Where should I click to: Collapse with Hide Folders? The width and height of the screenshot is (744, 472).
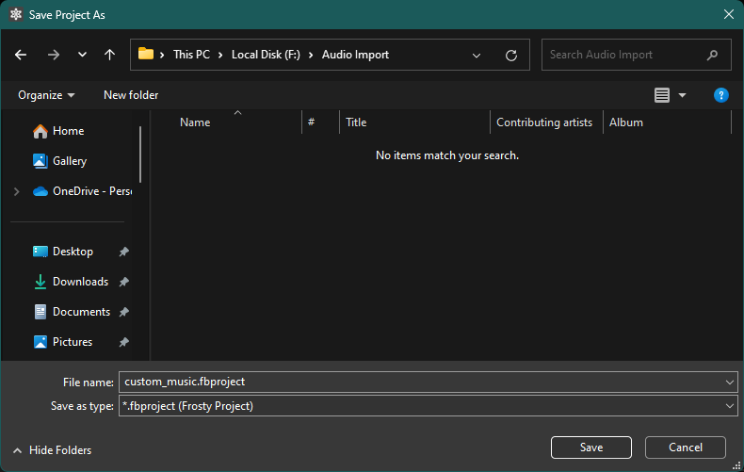[52, 450]
